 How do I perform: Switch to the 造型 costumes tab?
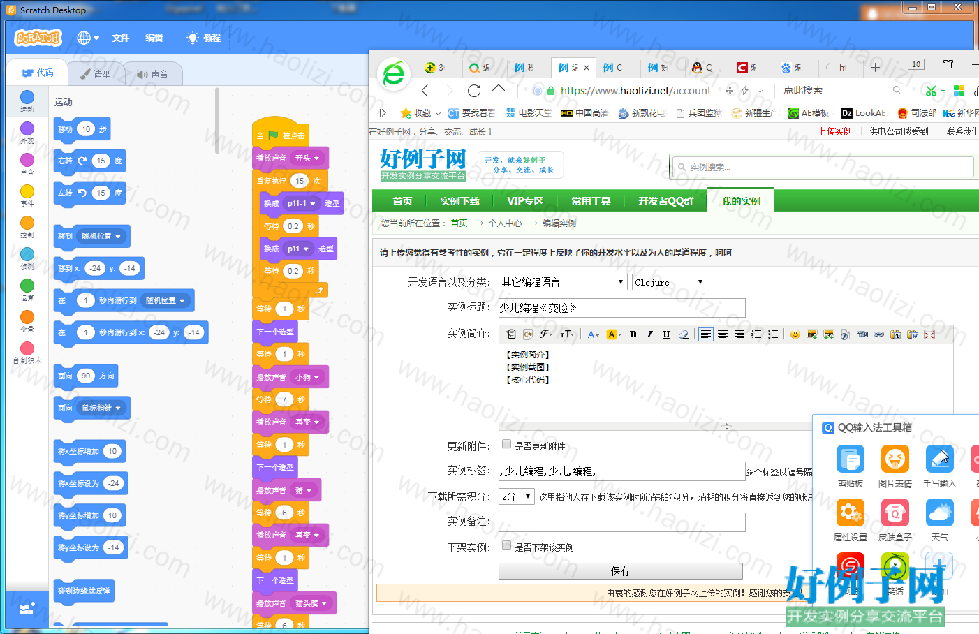[x=96, y=73]
